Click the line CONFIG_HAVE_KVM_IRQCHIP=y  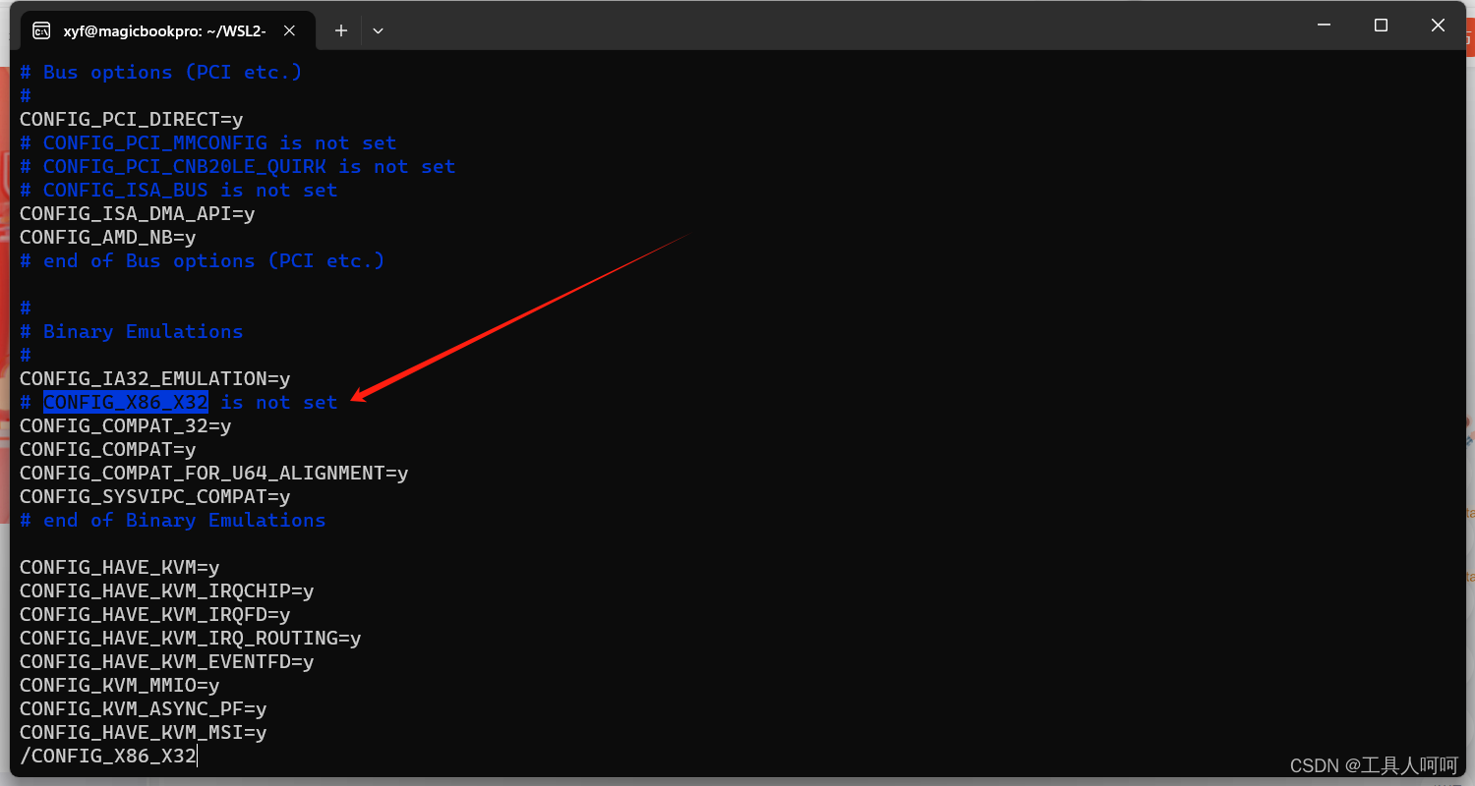tap(166, 591)
